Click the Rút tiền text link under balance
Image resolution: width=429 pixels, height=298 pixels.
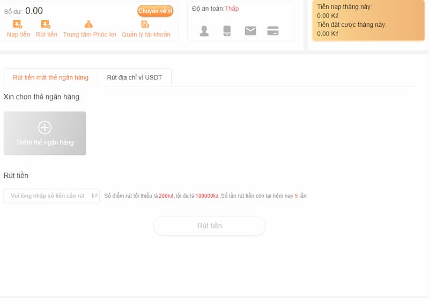(47, 35)
